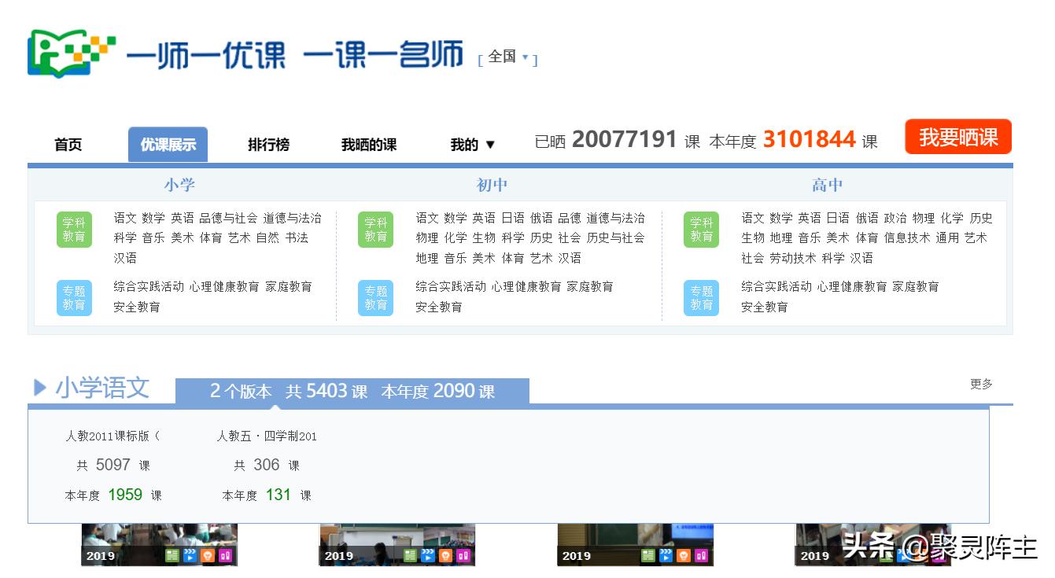Open the 优课展示 tab
This screenshot has width=1055, height=578.
169,144
